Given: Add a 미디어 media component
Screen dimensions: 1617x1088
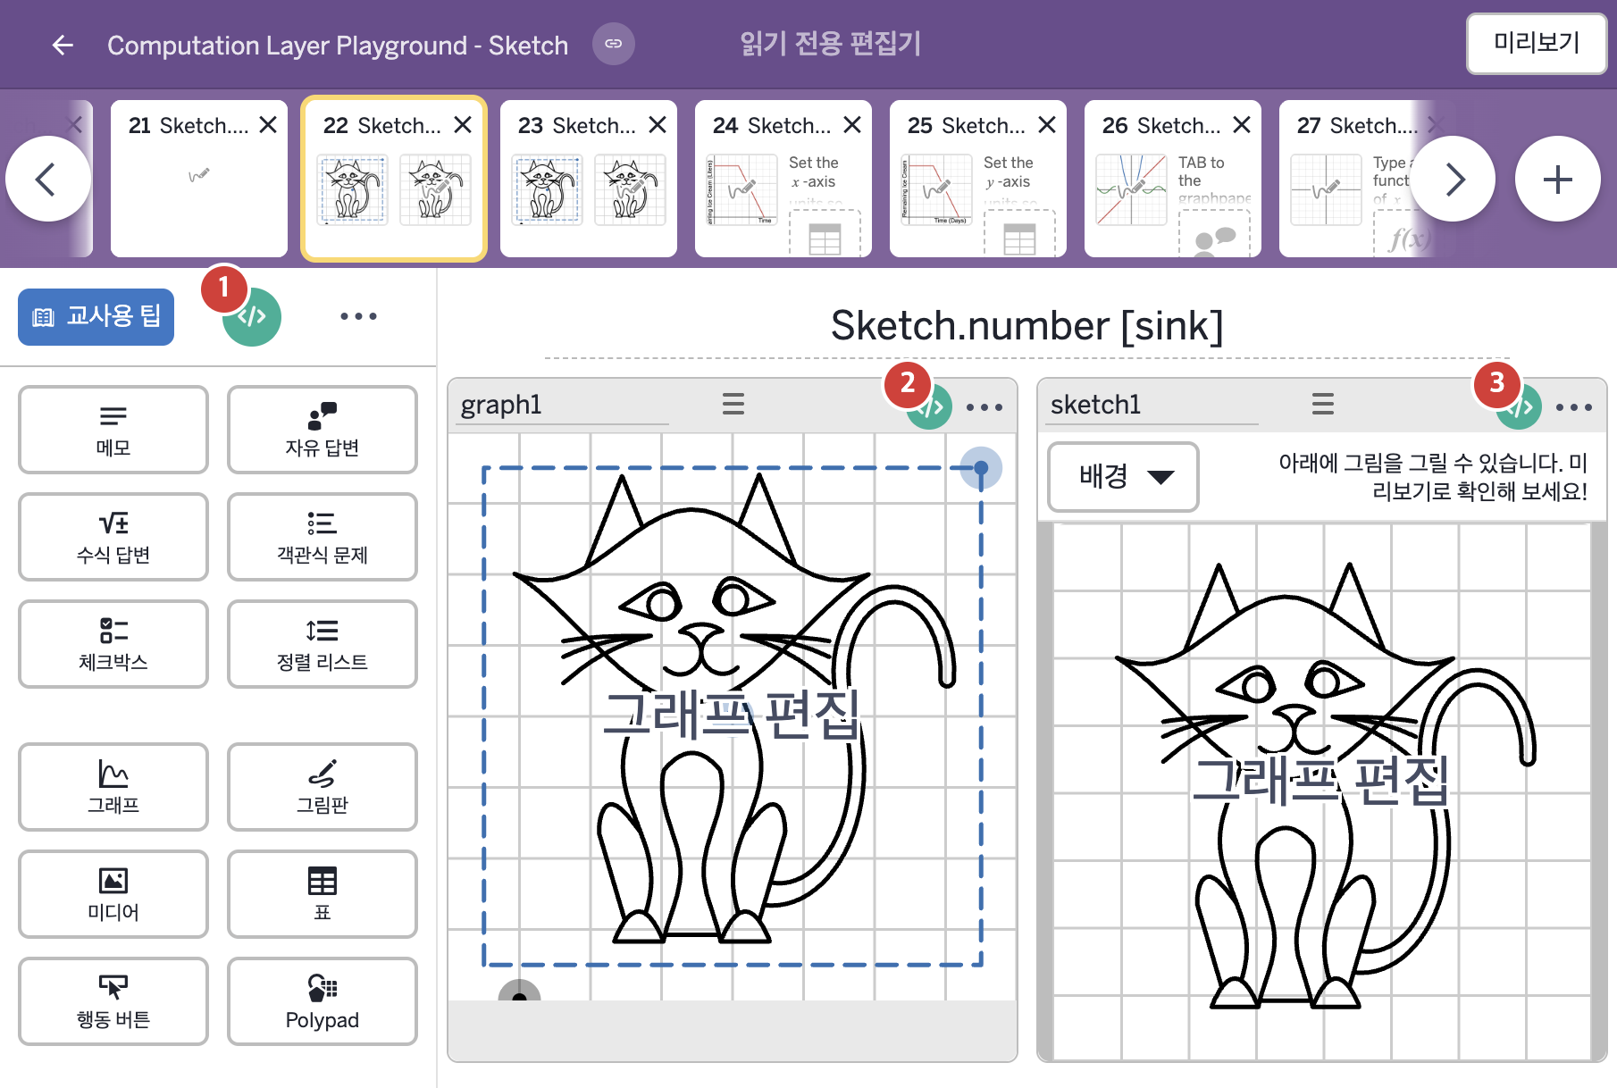Looking at the screenshot, I should (x=113, y=894).
